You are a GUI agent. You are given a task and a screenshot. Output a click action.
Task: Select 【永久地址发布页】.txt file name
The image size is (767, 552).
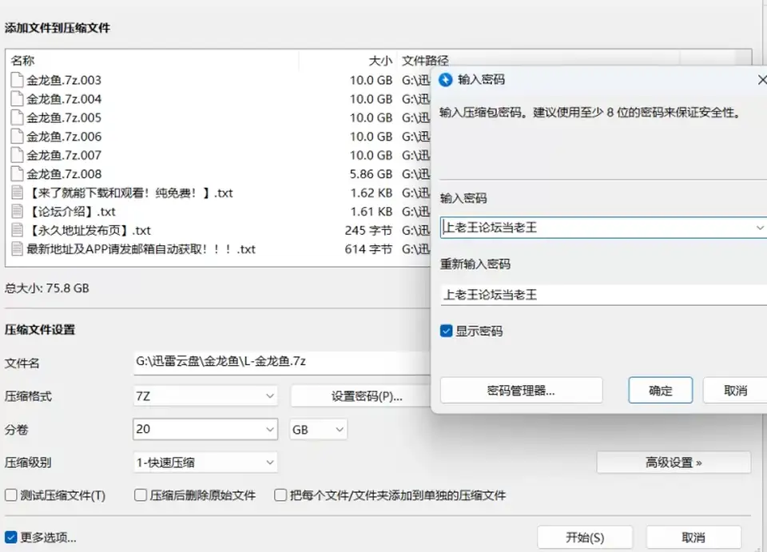coord(89,230)
